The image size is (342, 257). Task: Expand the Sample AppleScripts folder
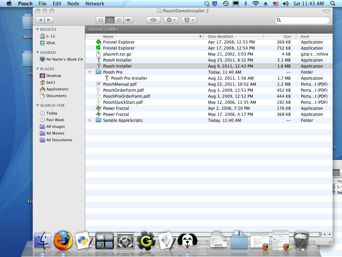[90, 120]
